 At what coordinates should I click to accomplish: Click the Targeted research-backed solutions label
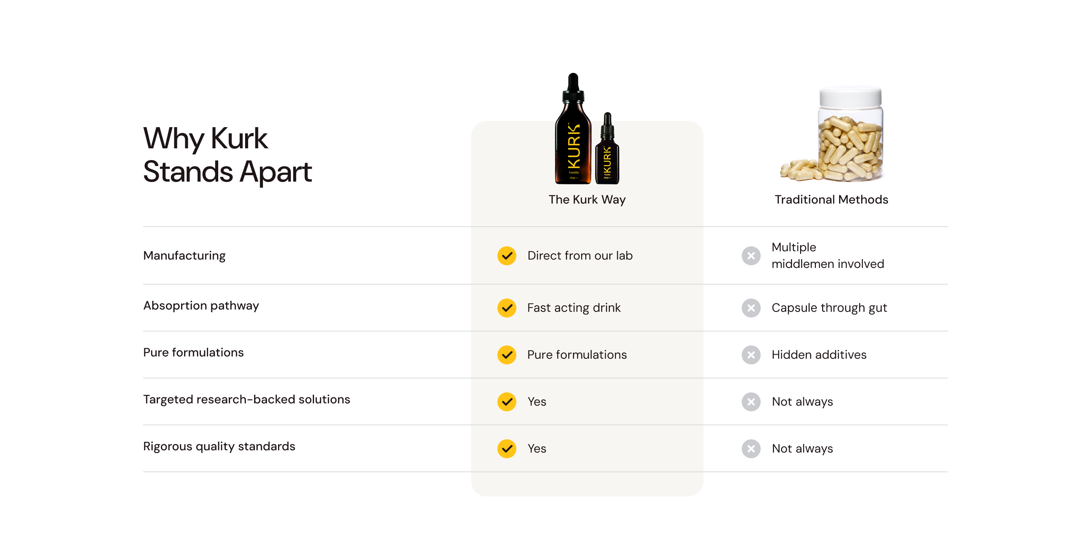(x=247, y=400)
